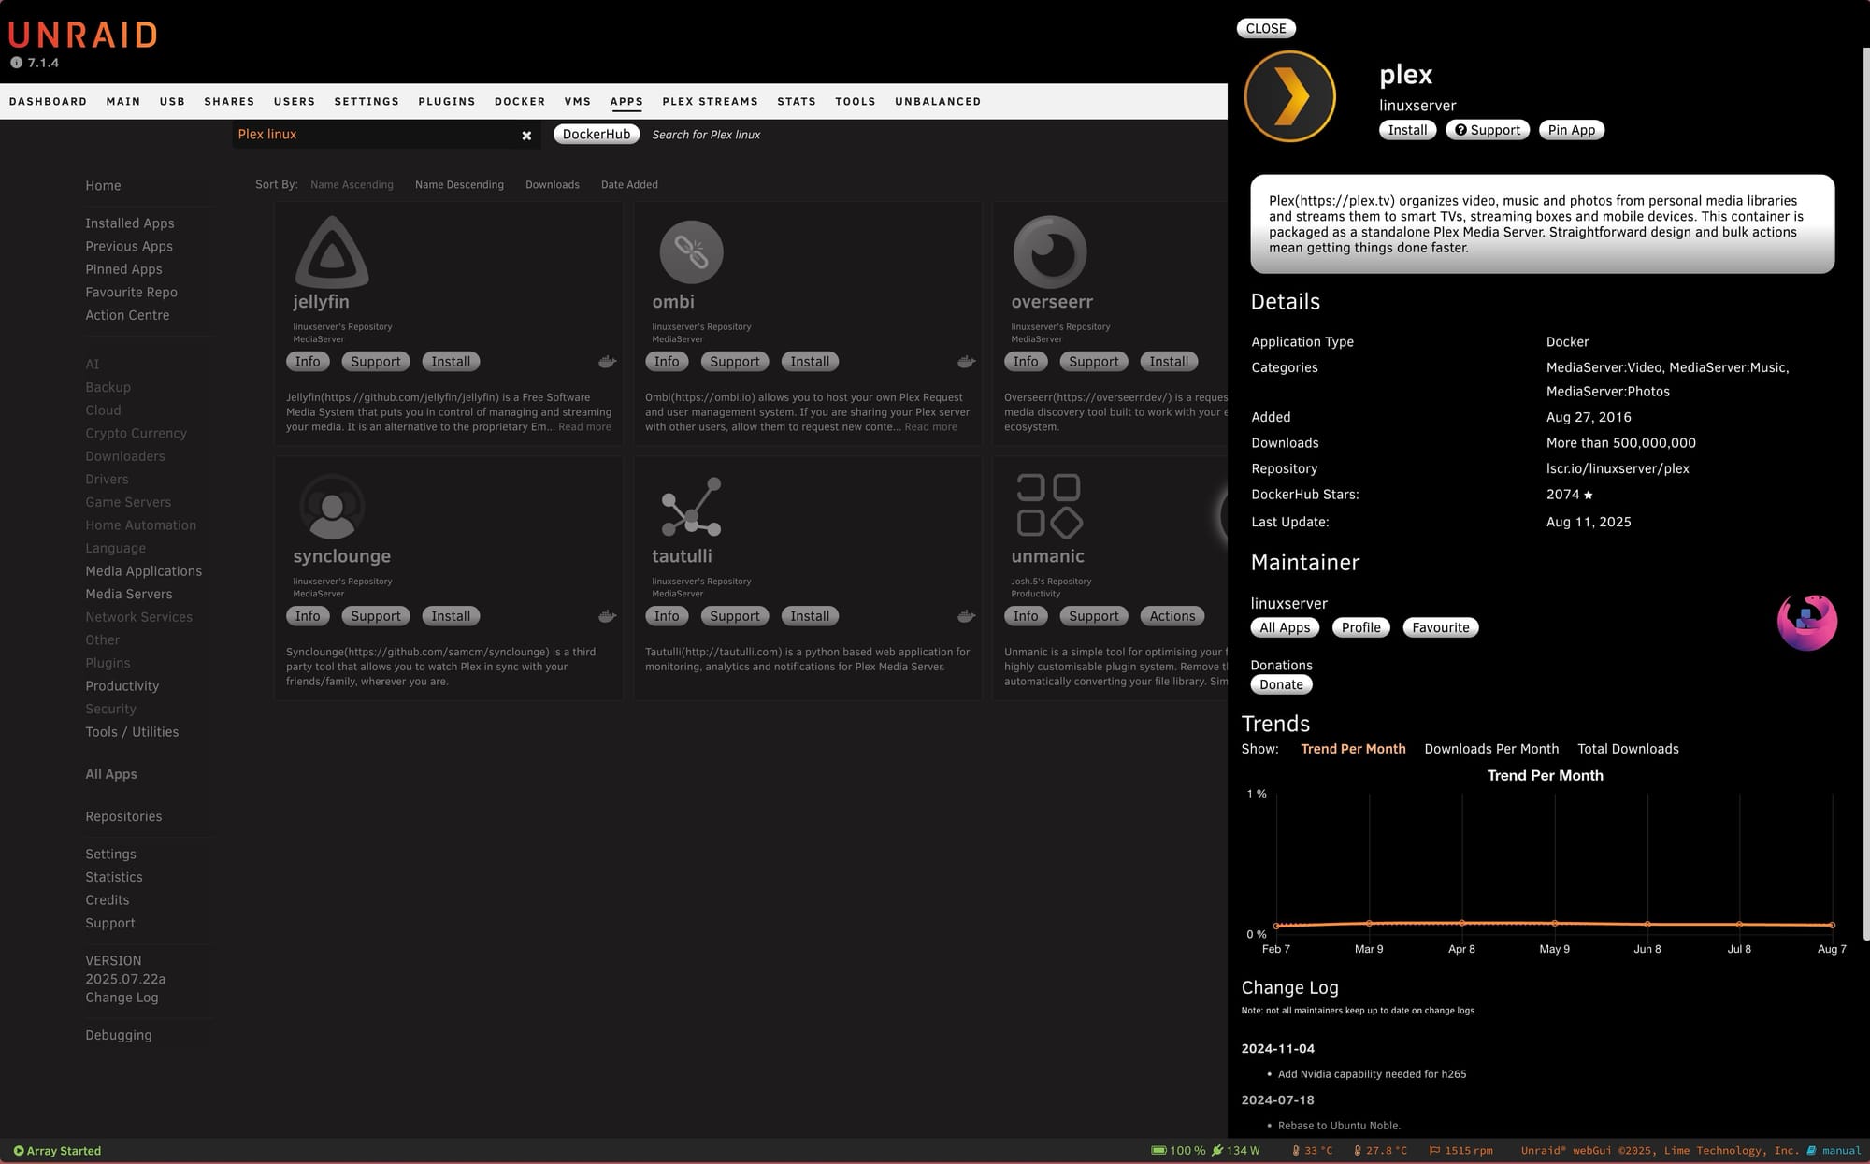Open the sidebar Change Log link
1870x1164 pixels.
click(x=122, y=998)
